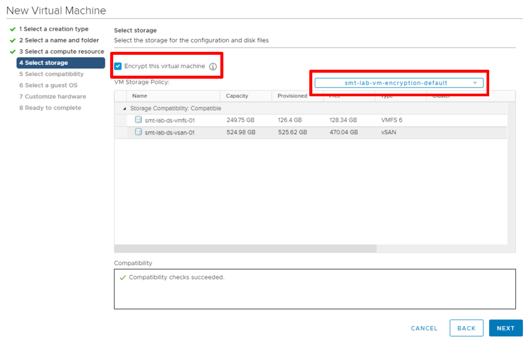Image resolution: width=529 pixels, height=340 pixels.
Task: Click the compatibility success checkmark icon
Action: (123, 278)
